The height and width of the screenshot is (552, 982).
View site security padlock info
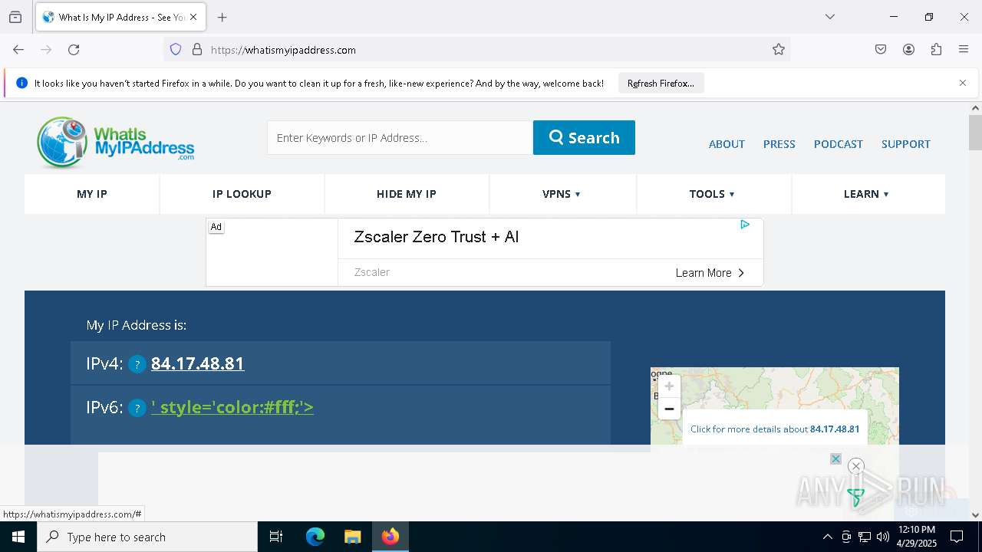tap(197, 50)
